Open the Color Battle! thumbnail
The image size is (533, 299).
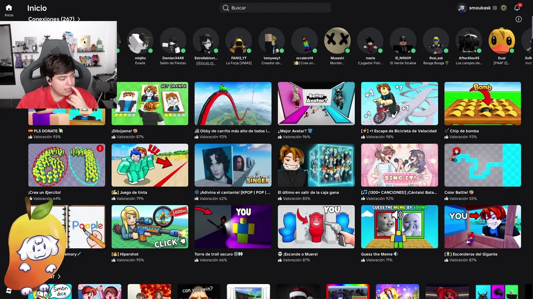click(483, 165)
